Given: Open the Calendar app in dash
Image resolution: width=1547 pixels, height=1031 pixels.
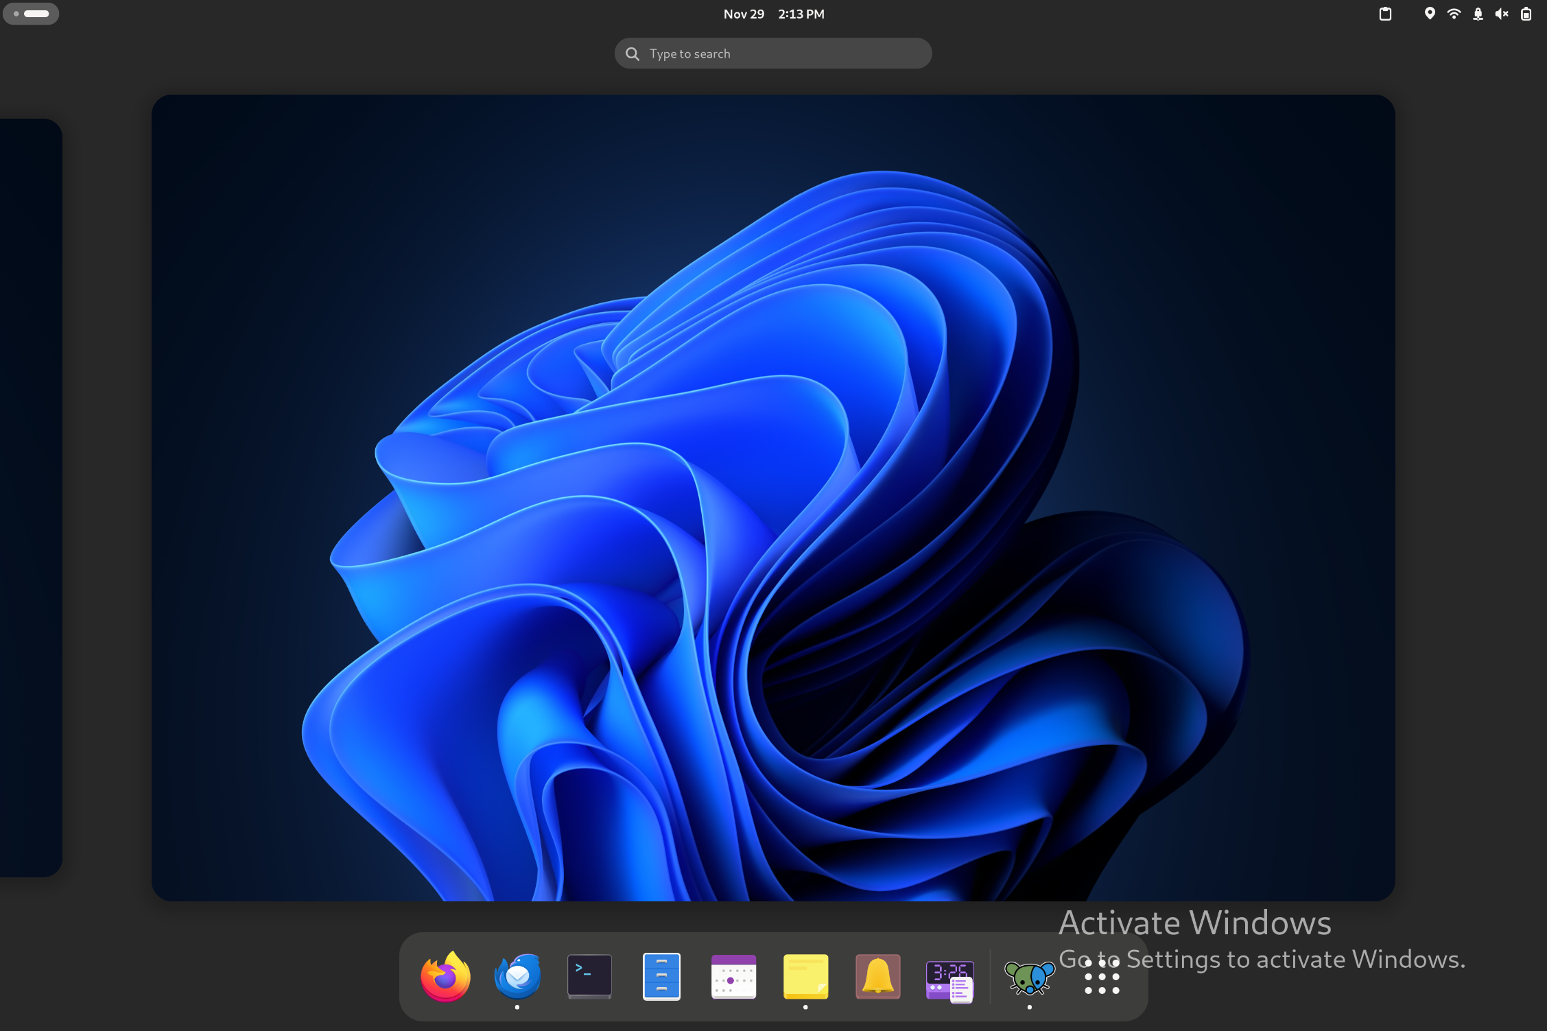Looking at the screenshot, I should coord(733,976).
